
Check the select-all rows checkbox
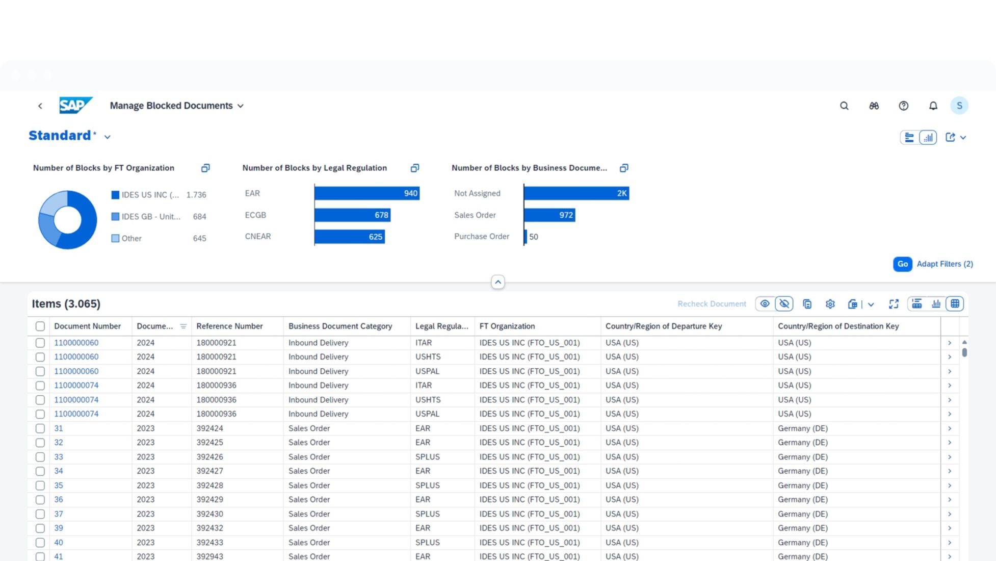point(40,326)
